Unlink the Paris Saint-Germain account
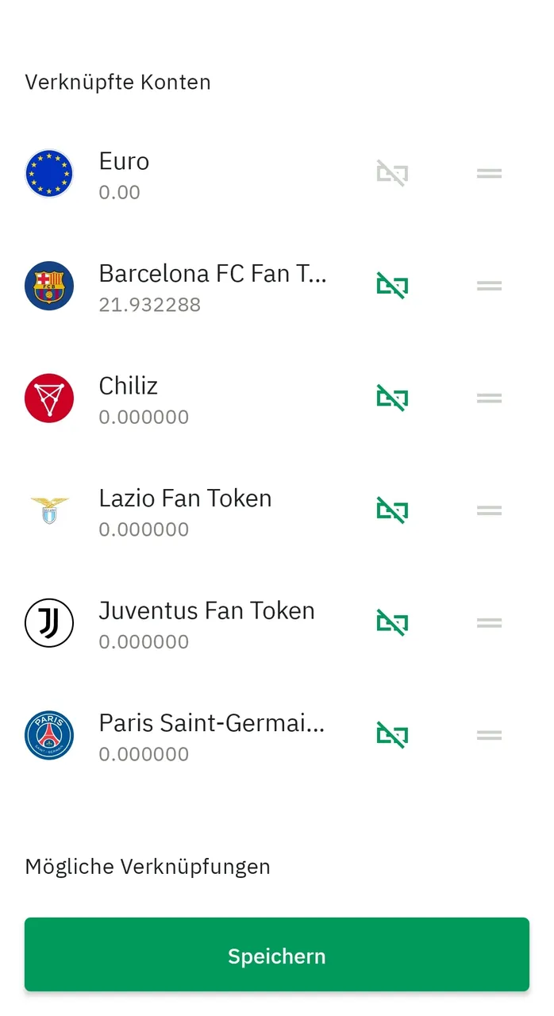Viewport: 554px width, 1016px height. point(392,735)
